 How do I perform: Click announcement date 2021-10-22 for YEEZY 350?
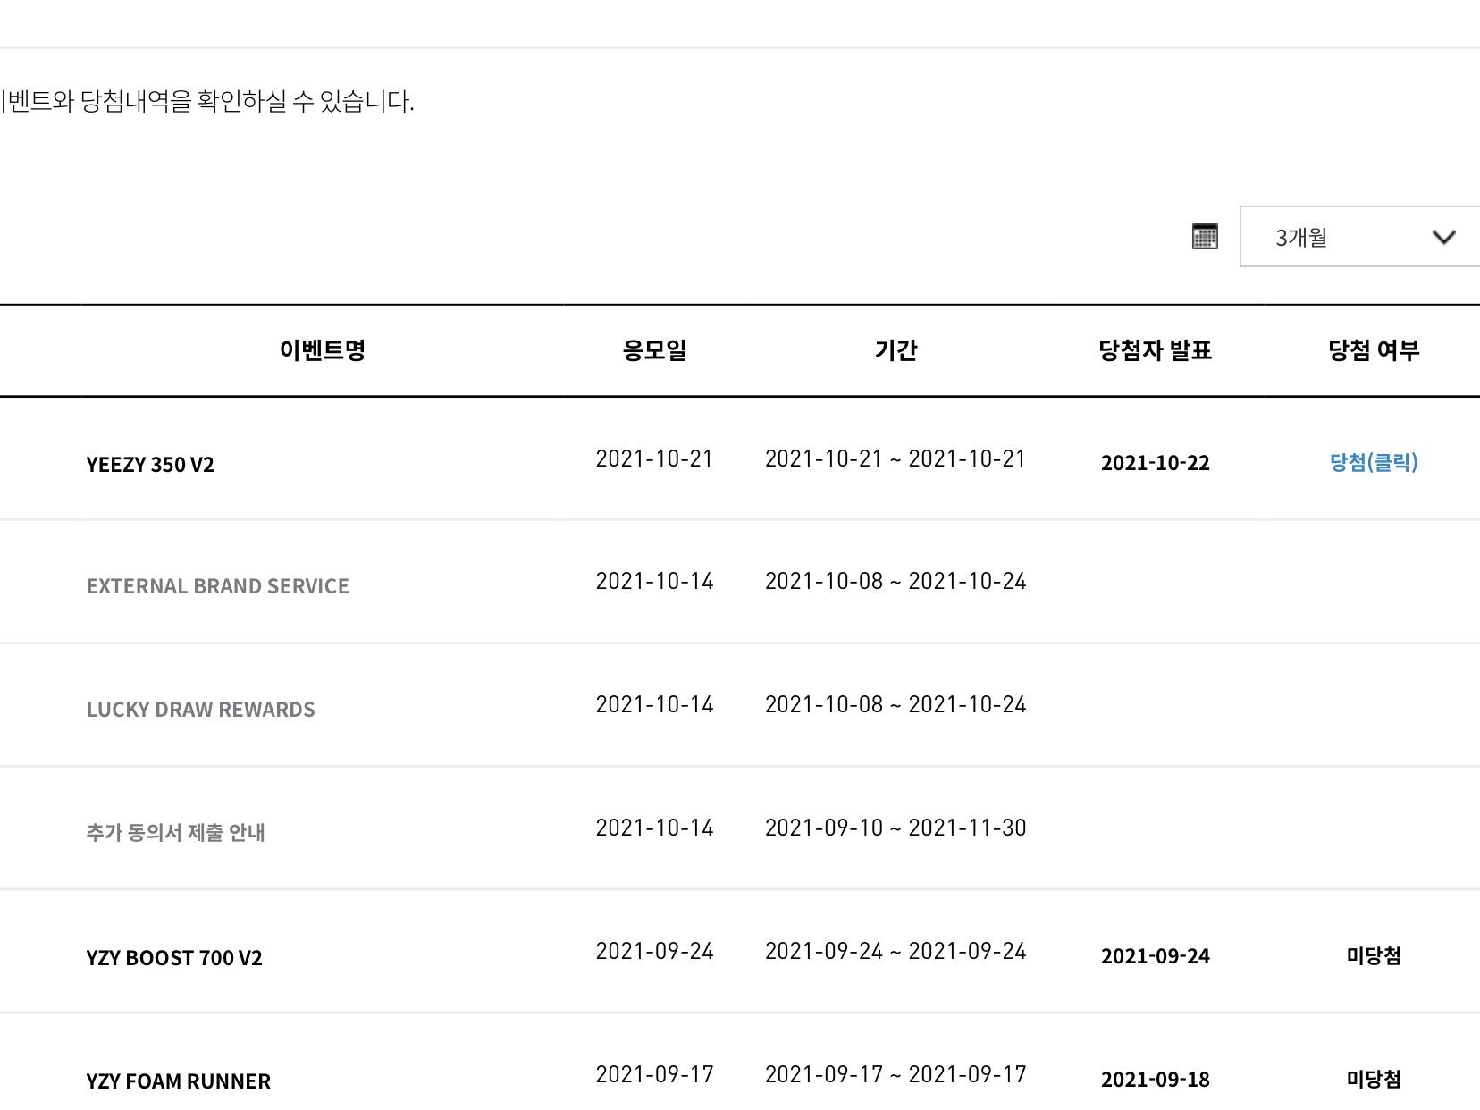coord(1155,463)
